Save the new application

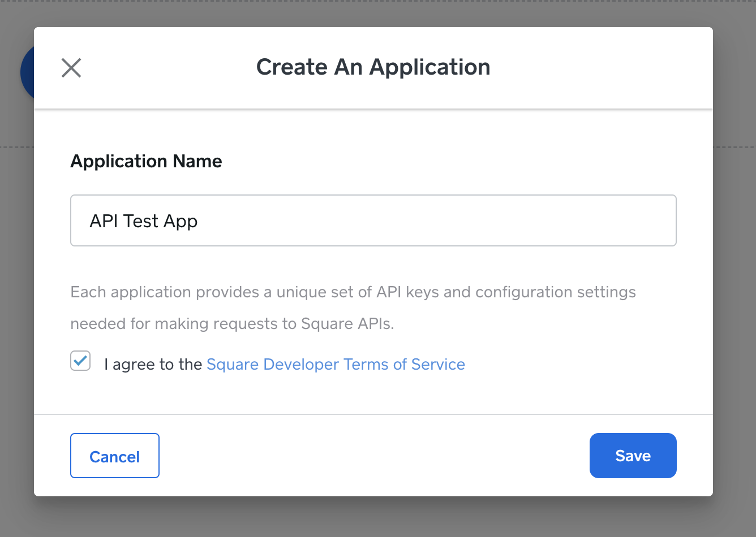click(x=633, y=456)
